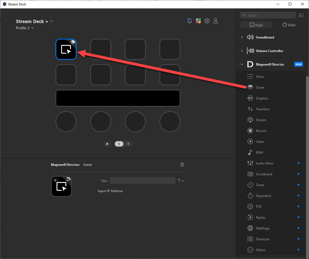
Task: Select the Scene key on the deck grid
Action: (66, 49)
